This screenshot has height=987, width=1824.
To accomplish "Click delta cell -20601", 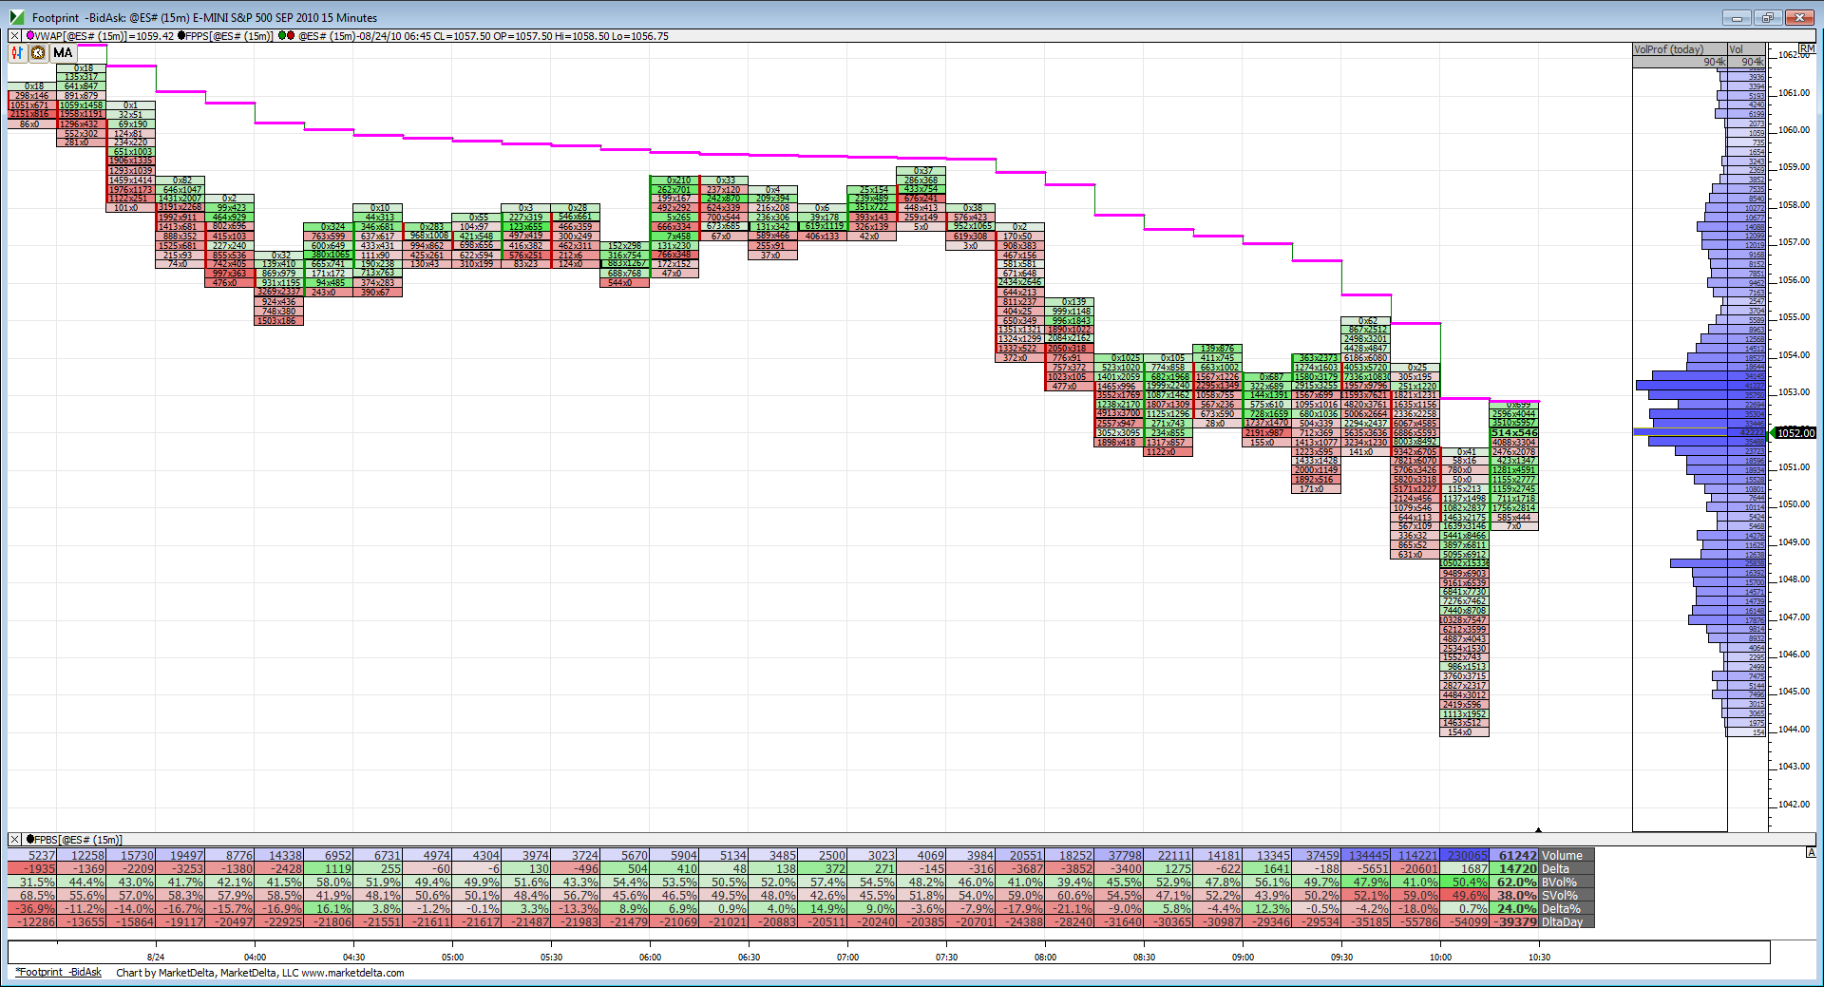I will coord(1416,869).
